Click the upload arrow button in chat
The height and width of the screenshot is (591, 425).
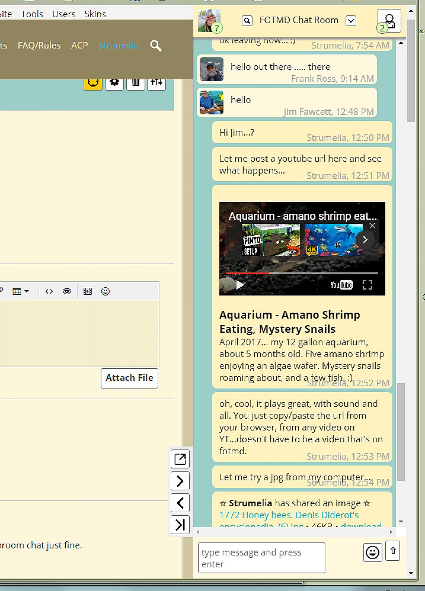(393, 551)
